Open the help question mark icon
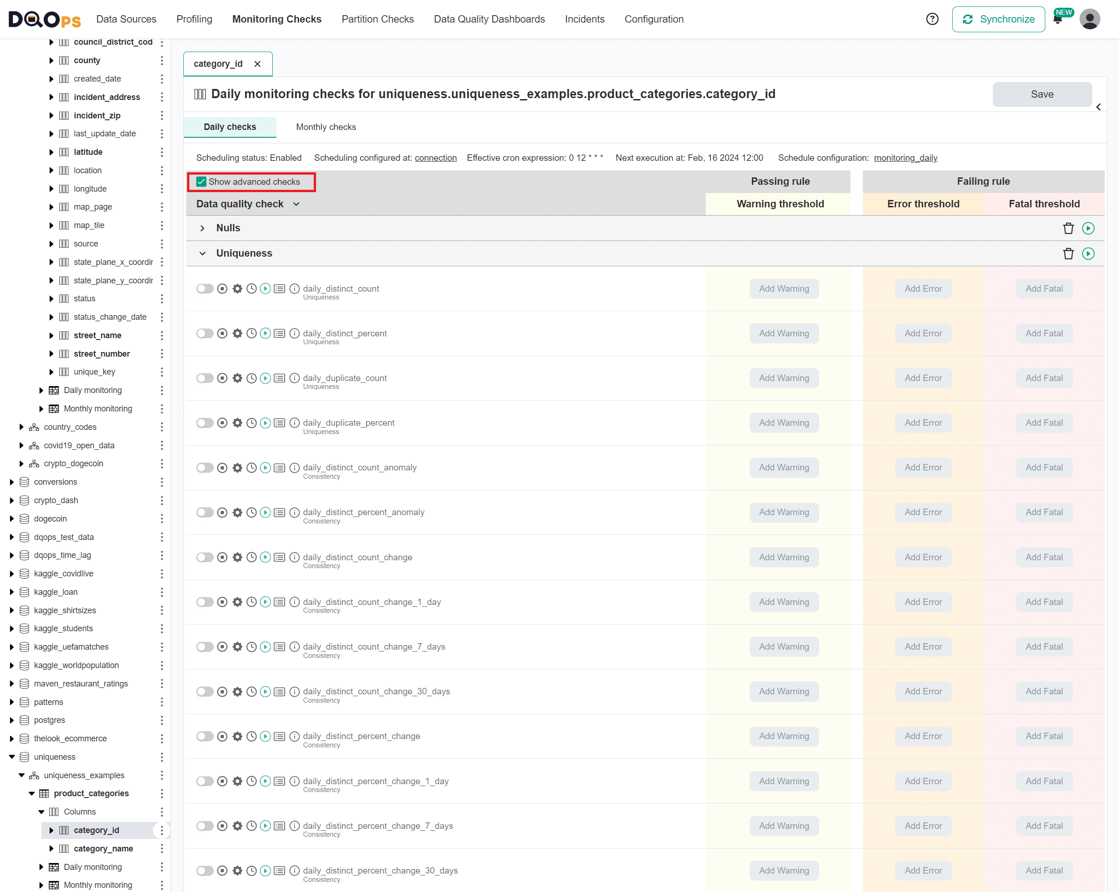The height and width of the screenshot is (892, 1119). click(932, 19)
